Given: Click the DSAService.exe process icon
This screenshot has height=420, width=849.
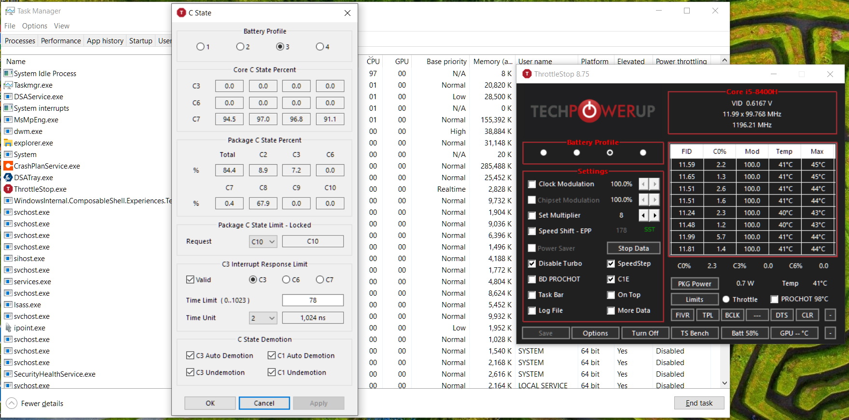Looking at the screenshot, I should click(x=8, y=97).
